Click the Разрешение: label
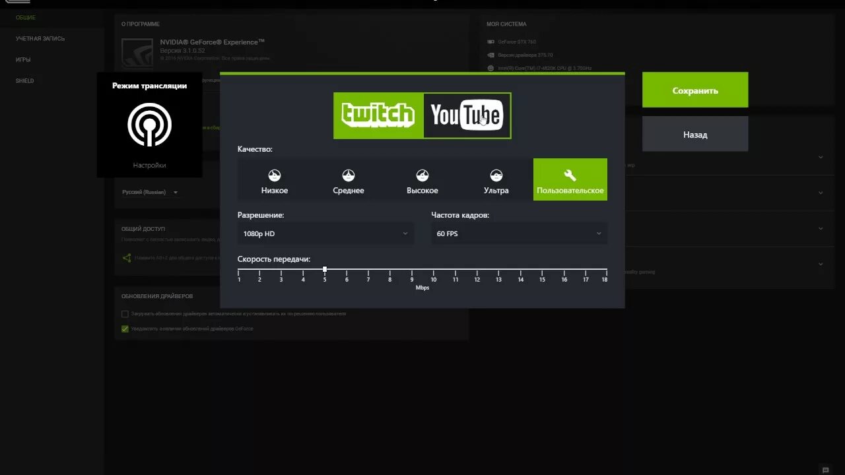The image size is (845, 475). (x=261, y=215)
